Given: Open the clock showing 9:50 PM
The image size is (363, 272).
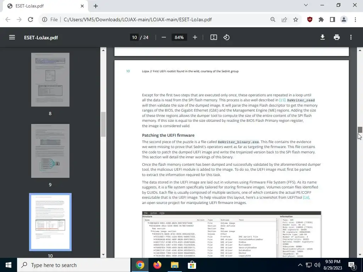Looking at the screenshot, I should [333, 265].
